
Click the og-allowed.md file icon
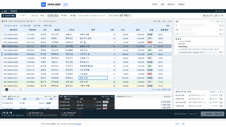[x=62, y=113]
